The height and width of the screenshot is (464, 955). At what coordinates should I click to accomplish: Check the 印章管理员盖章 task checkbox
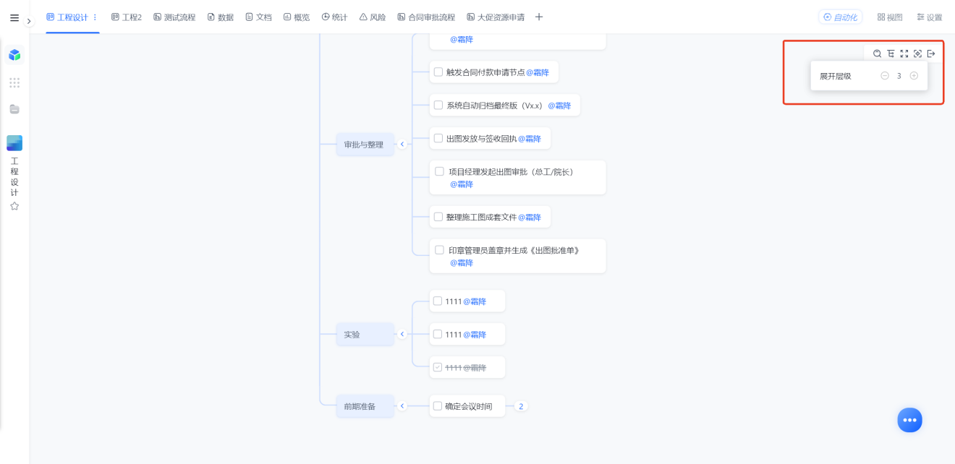[439, 250]
